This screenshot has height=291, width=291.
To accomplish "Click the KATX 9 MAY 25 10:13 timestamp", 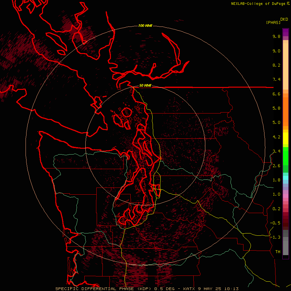I will point(211,289).
